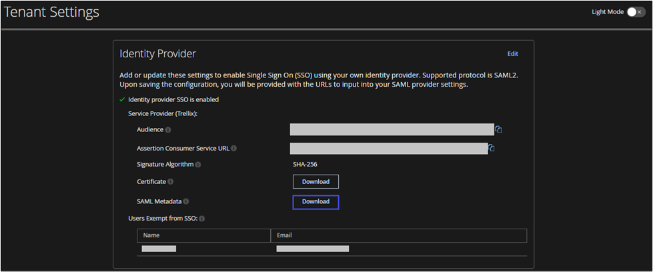The width and height of the screenshot is (653, 272).
Task: Click the info icon beside Certificate
Action: 171,181
